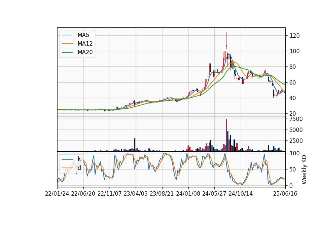Click the 23/08/21 date tick label
Screen dimensions: 317x228
162,194
